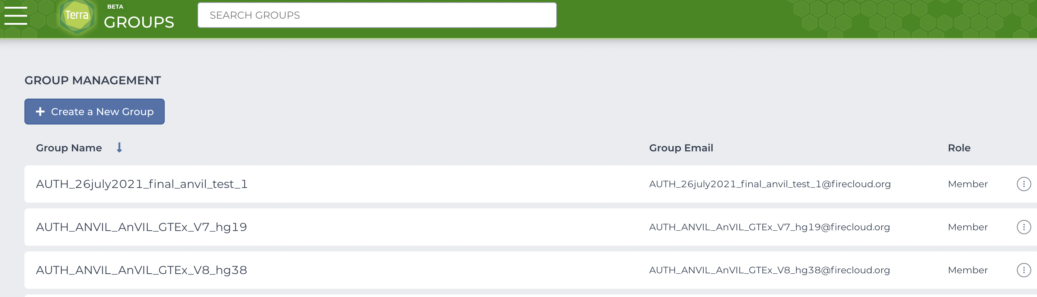Open group AUTH_ANVIL_AnVIL_GTEx_V8_hg38
The width and height of the screenshot is (1037, 297).
click(x=141, y=270)
